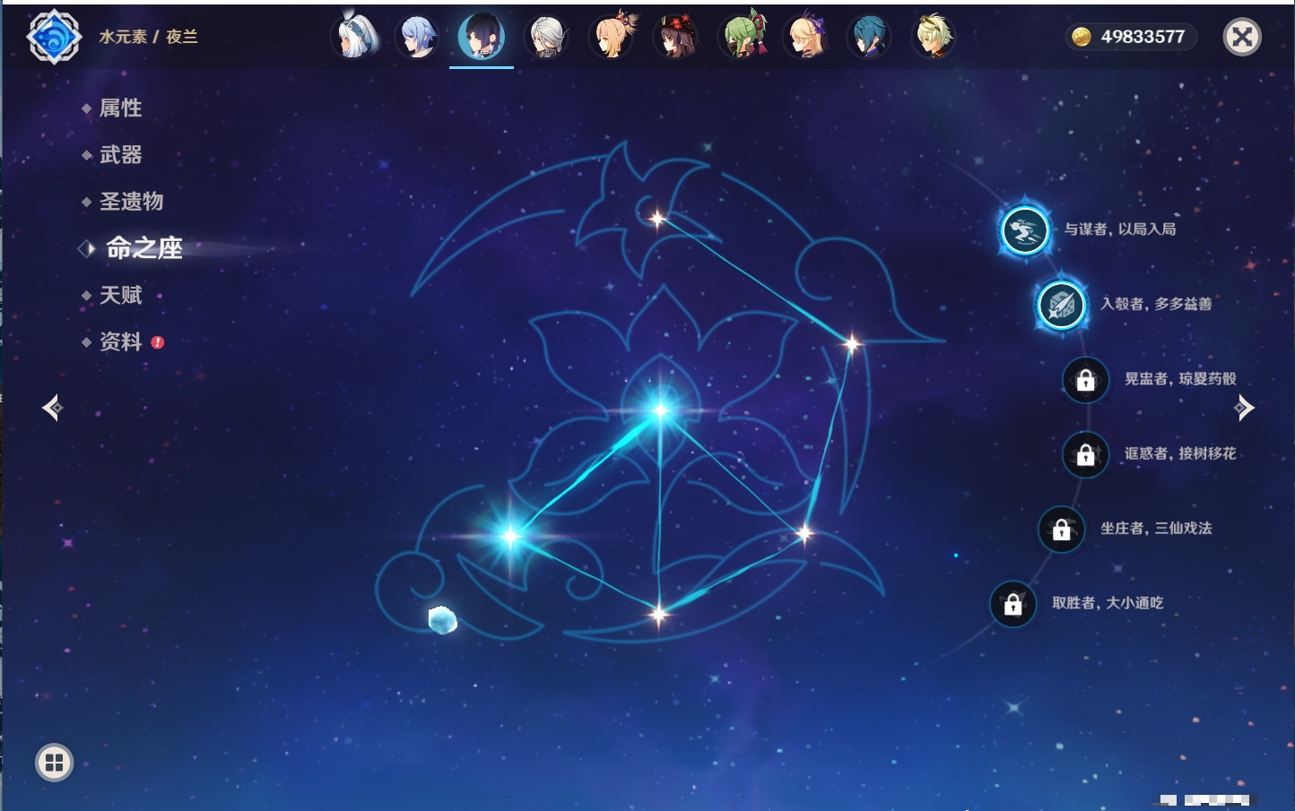Go to previous character with left arrow
The width and height of the screenshot is (1295, 811).
[x=52, y=408]
